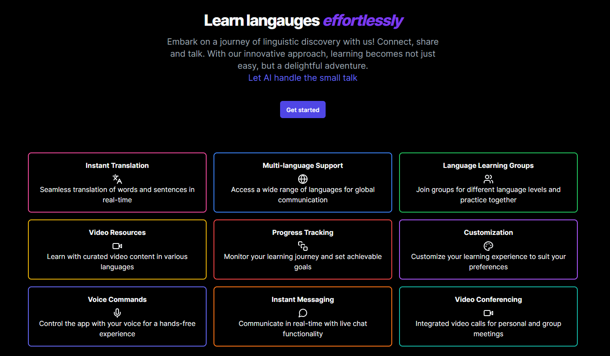Click the users icon in Language Learning Groups
This screenshot has width=610, height=356.
(x=488, y=179)
